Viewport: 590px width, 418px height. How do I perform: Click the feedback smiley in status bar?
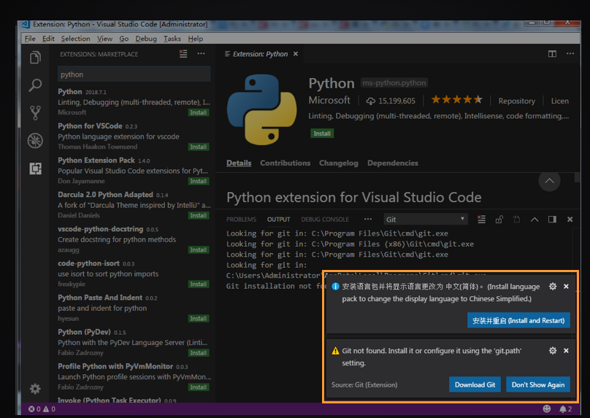click(x=547, y=409)
